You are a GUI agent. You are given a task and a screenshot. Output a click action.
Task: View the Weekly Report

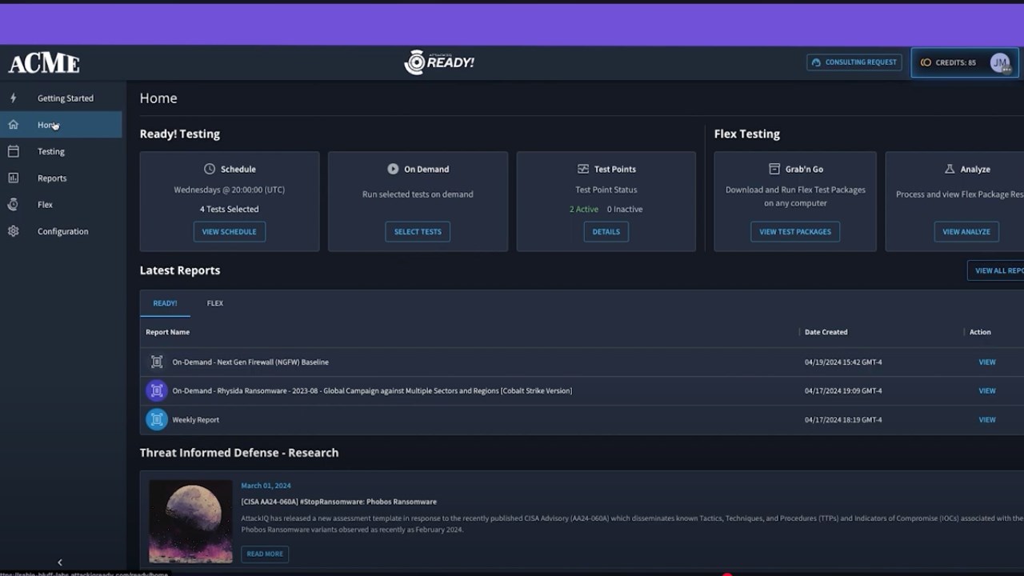point(987,420)
